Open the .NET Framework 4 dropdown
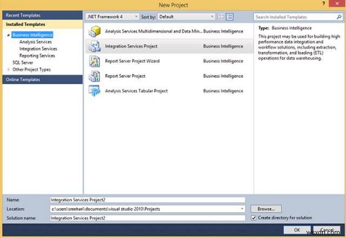 (x=112, y=17)
